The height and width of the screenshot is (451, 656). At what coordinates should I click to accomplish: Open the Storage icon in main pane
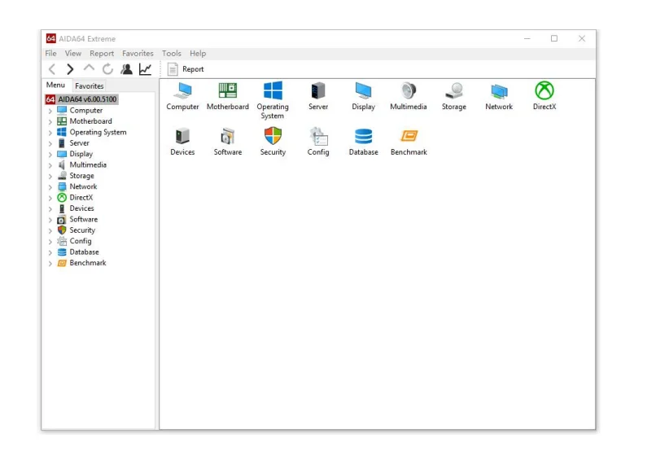[454, 91]
